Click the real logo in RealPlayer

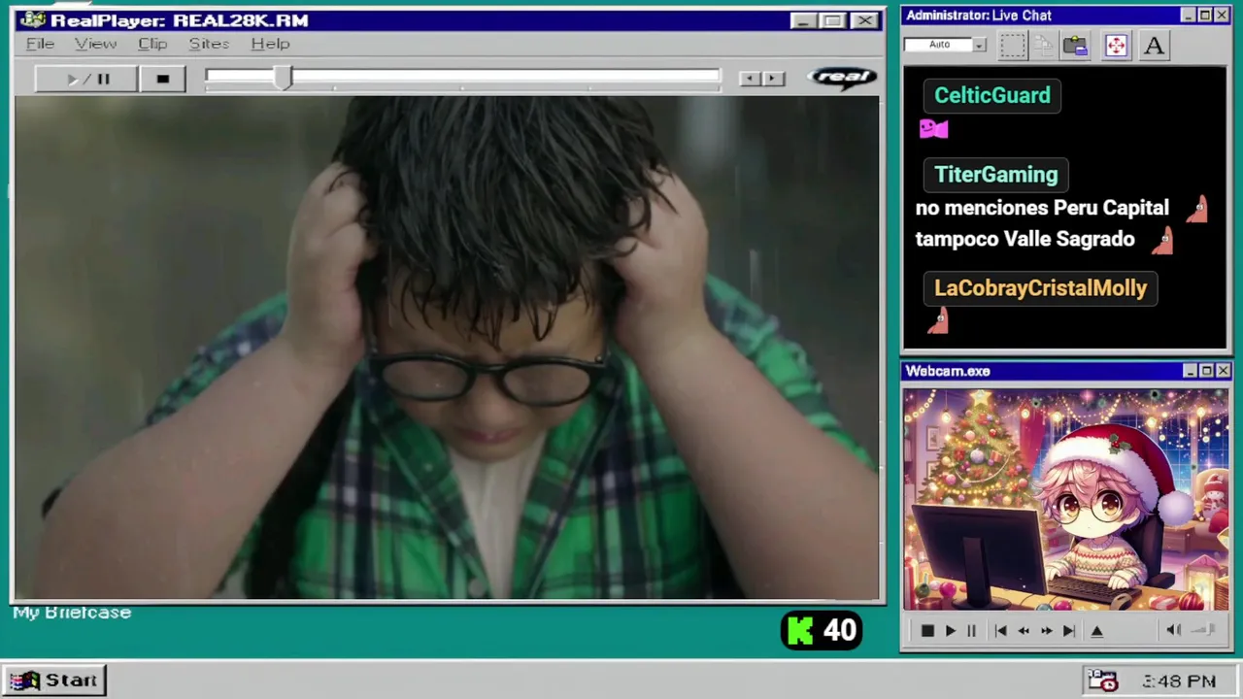(842, 78)
